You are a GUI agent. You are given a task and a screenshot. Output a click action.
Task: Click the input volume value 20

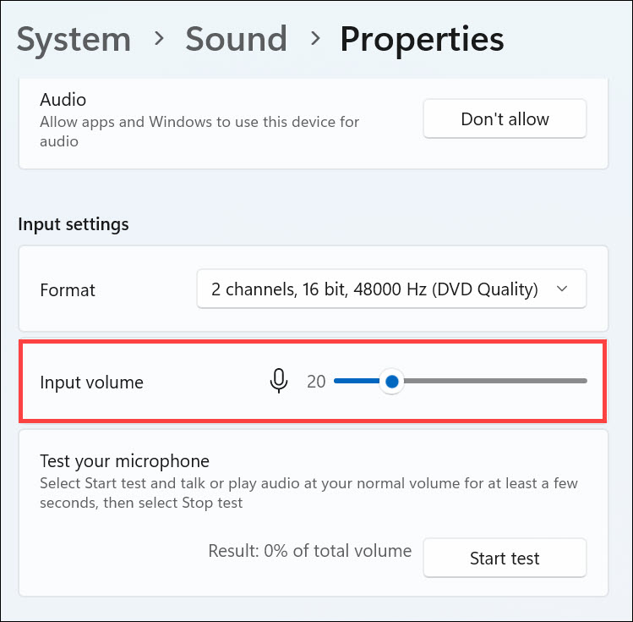(x=316, y=382)
